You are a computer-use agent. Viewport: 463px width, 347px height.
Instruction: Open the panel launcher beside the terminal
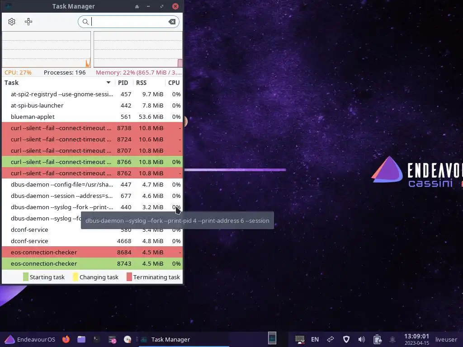coord(112,340)
